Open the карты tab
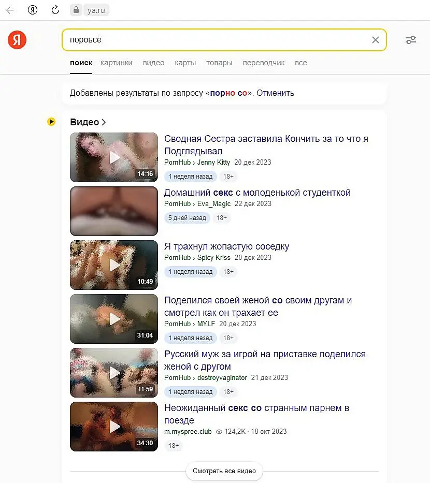This screenshot has width=430, height=483. click(185, 63)
